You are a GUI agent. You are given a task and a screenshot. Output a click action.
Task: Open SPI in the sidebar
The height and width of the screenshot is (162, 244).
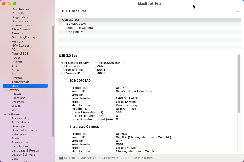[14, 74]
